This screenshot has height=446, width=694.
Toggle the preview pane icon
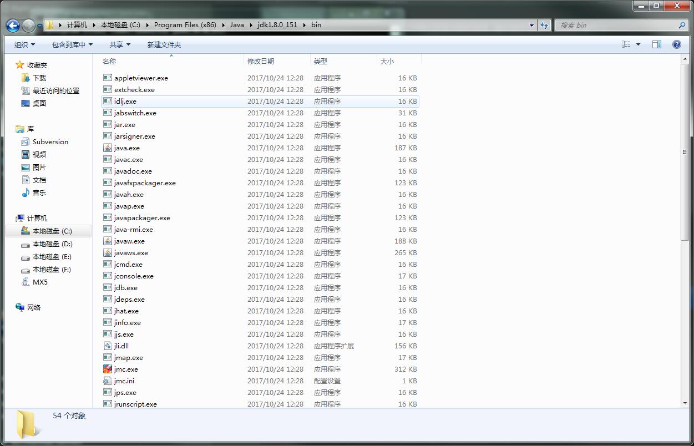(657, 44)
